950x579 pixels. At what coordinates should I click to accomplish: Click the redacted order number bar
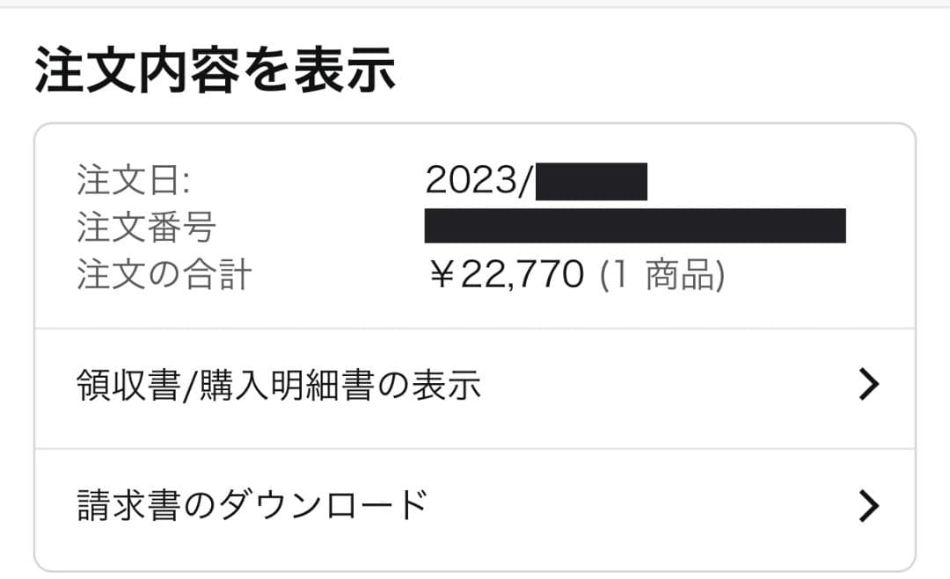635,225
